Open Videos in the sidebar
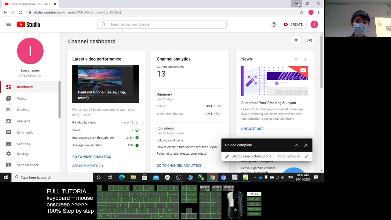The image size is (391, 220). point(30,98)
